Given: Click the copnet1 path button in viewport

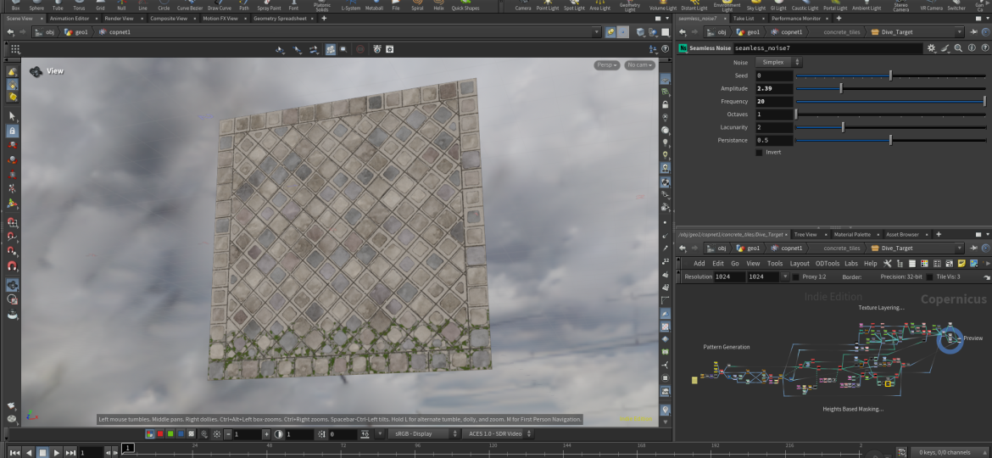Looking at the screenshot, I should point(114,32).
